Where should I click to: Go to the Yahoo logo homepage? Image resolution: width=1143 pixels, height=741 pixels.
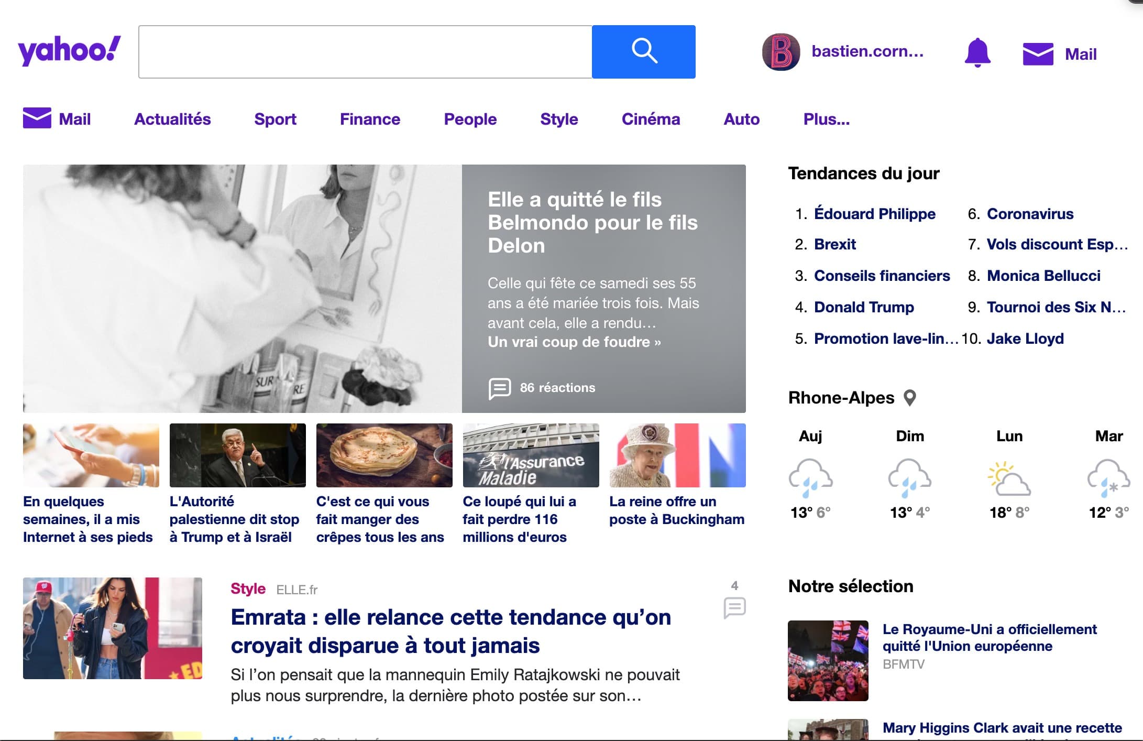click(x=69, y=51)
